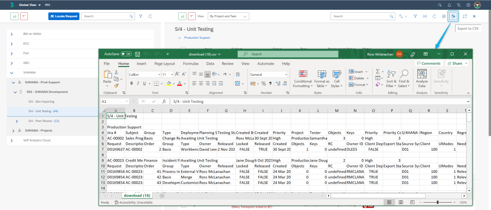This screenshot has width=491, height=210.
Task: Click the red Font Color swatch in Excel
Action: coord(179,83)
